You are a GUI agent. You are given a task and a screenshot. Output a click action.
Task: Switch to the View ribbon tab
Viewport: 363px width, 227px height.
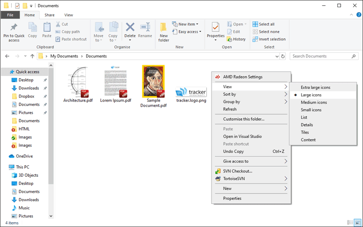(69, 15)
